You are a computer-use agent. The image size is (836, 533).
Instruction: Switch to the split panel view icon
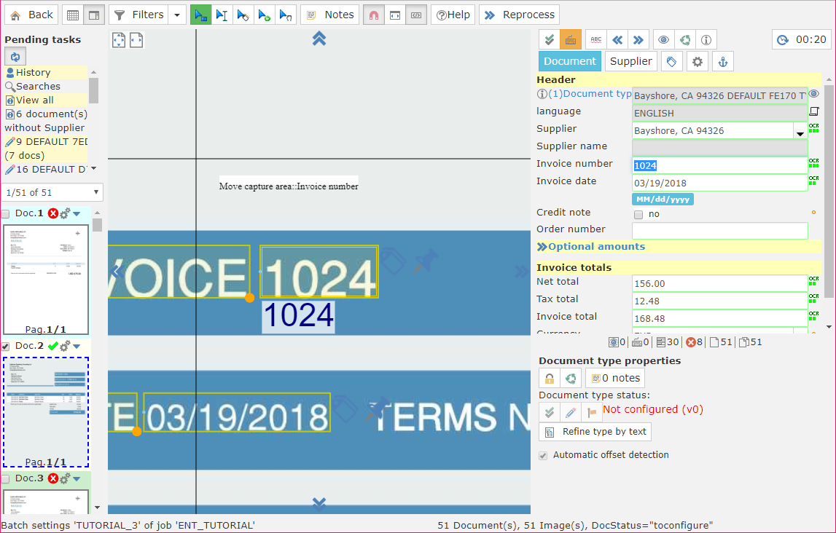(94, 15)
